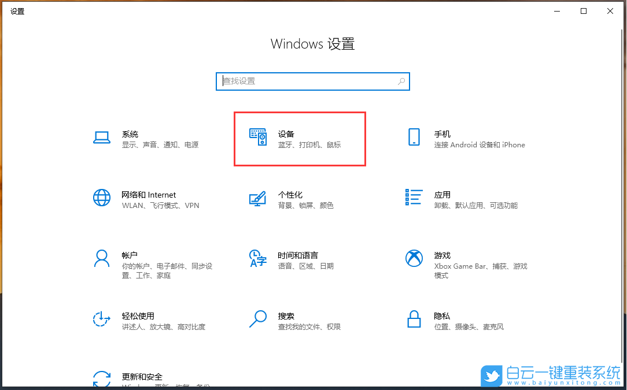Open 轻松使用 via the accessibility arrow icon
The image size is (627, 390).
tap(102, 319)
